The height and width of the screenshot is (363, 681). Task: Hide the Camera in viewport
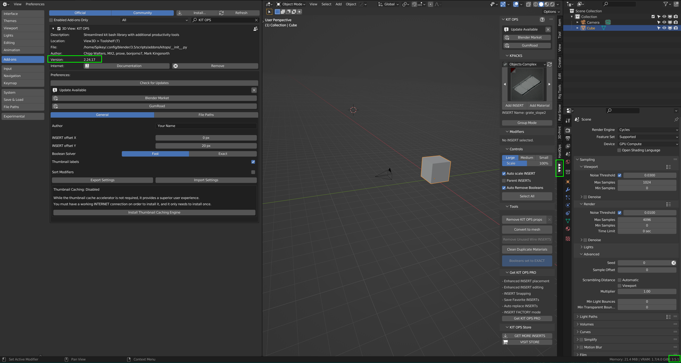coord(666,22)
